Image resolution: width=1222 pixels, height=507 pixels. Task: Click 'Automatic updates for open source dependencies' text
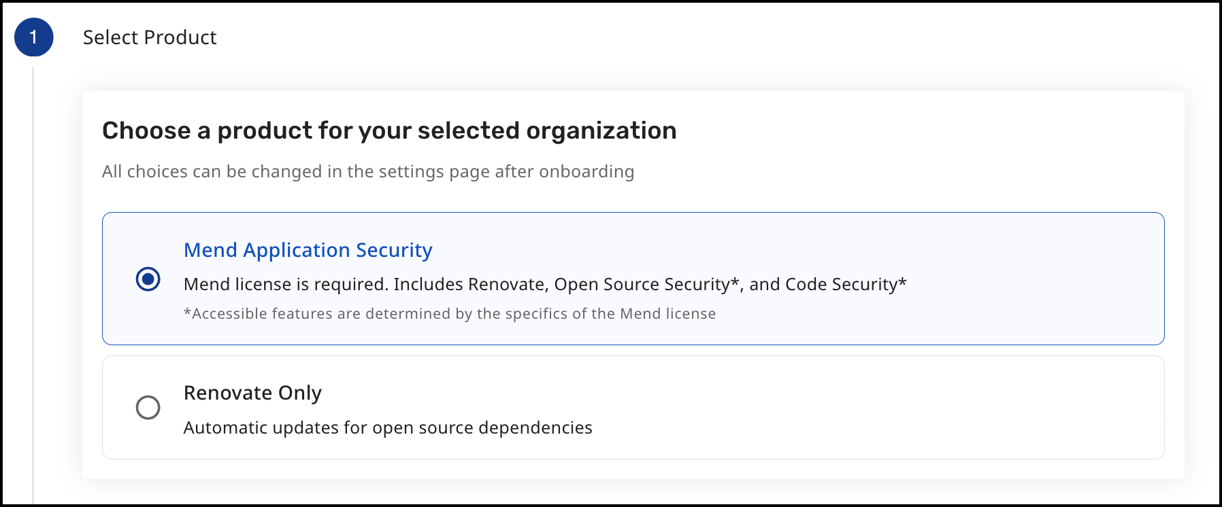tap(388, 427)
